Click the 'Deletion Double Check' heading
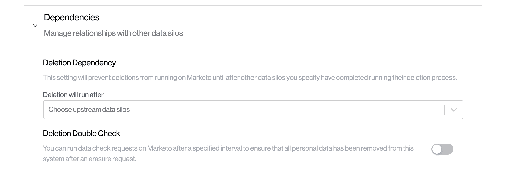Screen dimensions: 506x177 (x=81, y=133)
